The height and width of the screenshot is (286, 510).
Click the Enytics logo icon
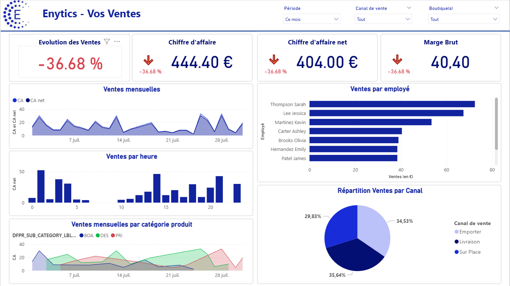[x=17, y=15]
